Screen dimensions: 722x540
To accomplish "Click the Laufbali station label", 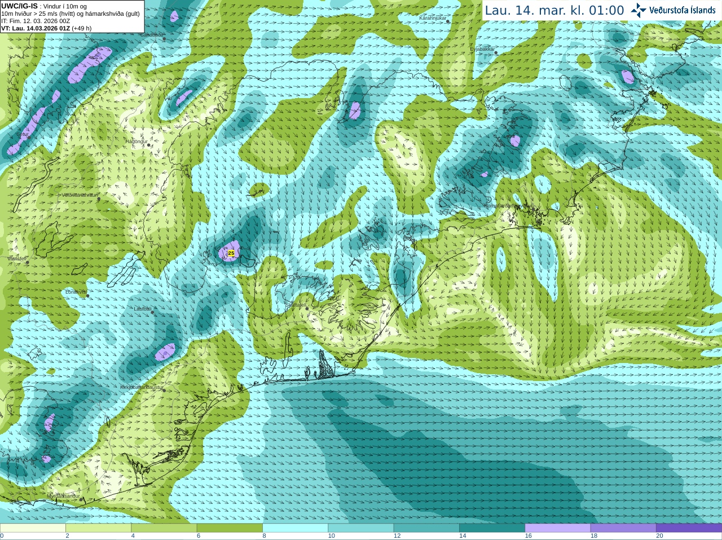I will coord(142,309).
